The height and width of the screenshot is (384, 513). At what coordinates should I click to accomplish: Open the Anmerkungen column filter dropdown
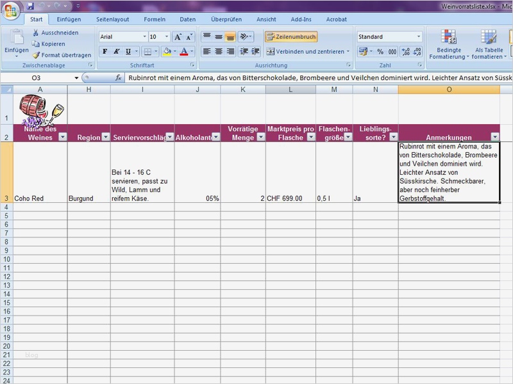tap(494, 137)
